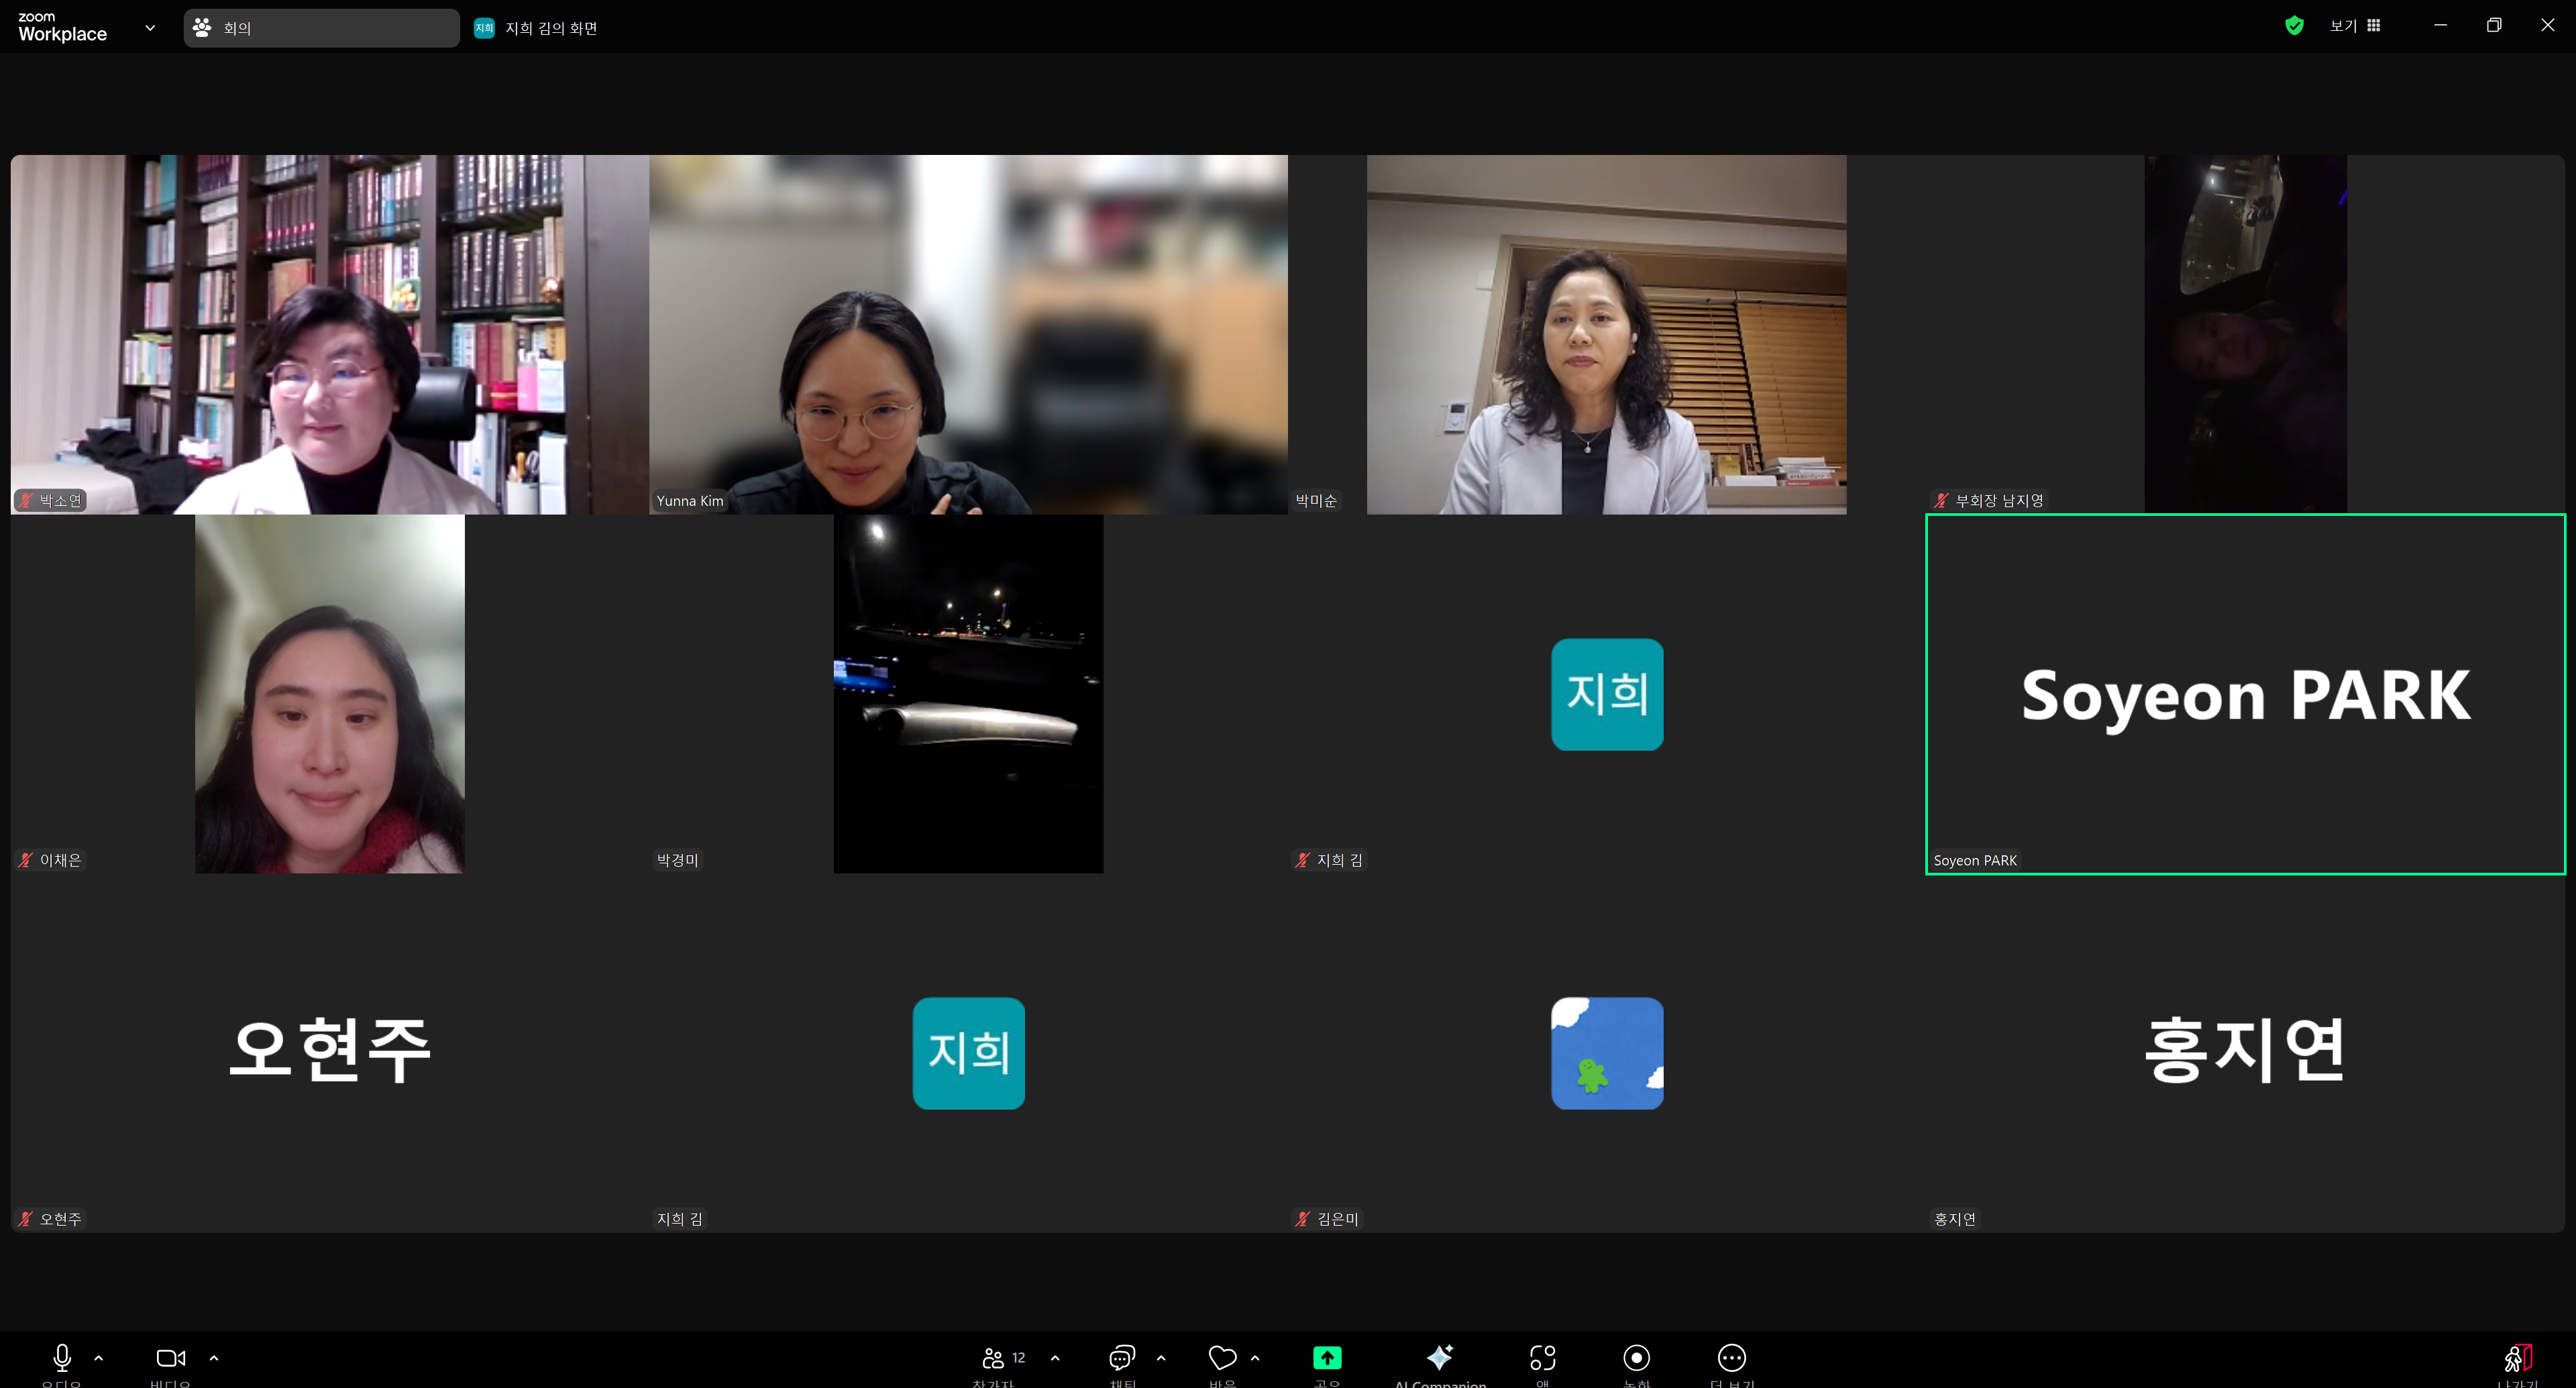Select Soyeon PARK's highlighted video tile
Screen dimensions: 2576x1388
click(2244, 694)
